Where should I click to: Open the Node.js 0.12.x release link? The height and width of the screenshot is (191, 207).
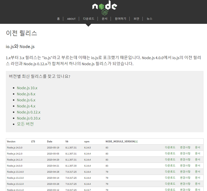29,112
